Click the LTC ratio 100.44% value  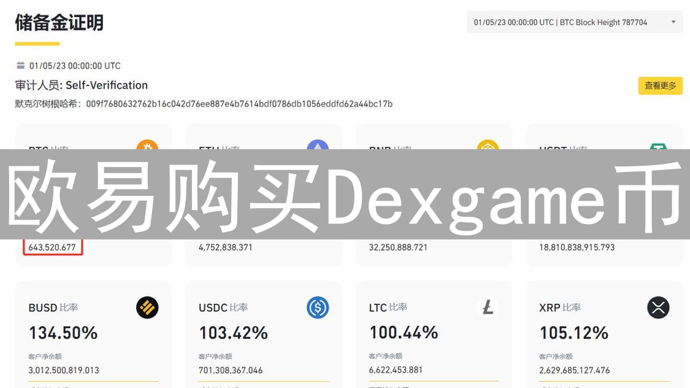coord(404,332)
